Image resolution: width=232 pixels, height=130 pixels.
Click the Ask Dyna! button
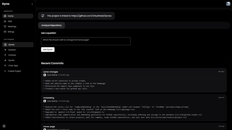(48, 50)
